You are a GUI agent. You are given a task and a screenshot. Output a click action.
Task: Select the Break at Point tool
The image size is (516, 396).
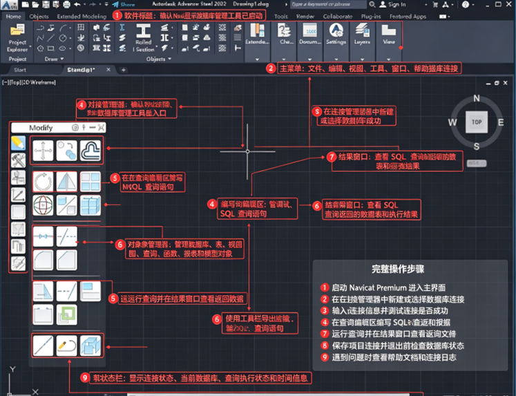43,236
